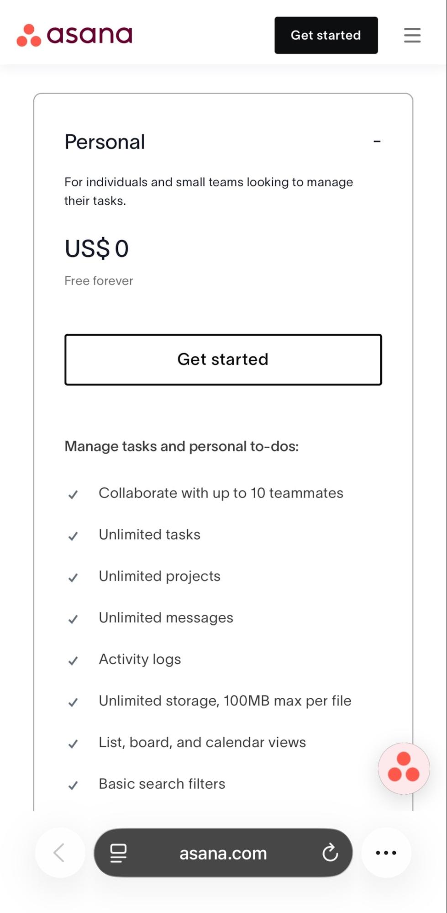Click checkmark beside Unlimited tasks
This screenshot has width=447, height=913.
(73, 536)
